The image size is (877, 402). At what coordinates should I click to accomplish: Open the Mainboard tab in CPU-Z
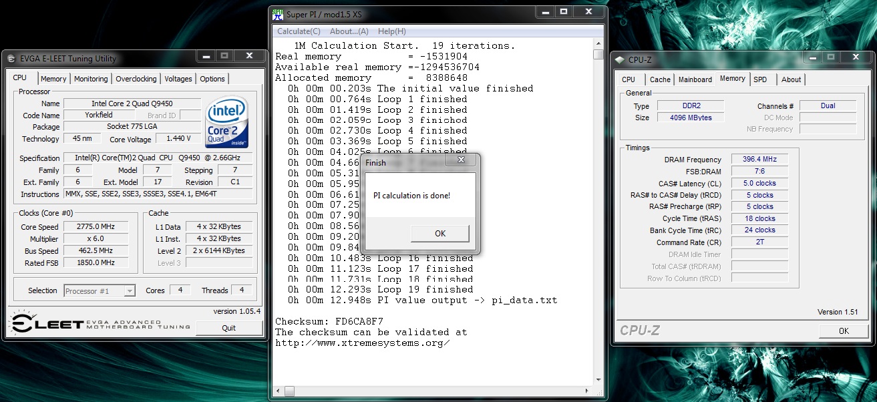pyautogui.click(x=695, y=79)
